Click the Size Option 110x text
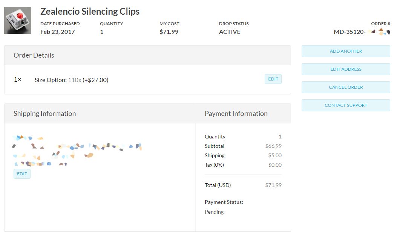 tap(71, 80)
